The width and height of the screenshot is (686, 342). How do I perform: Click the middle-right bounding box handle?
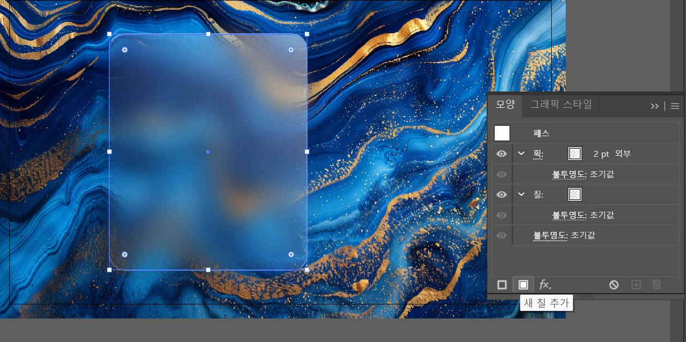(307, 152)
